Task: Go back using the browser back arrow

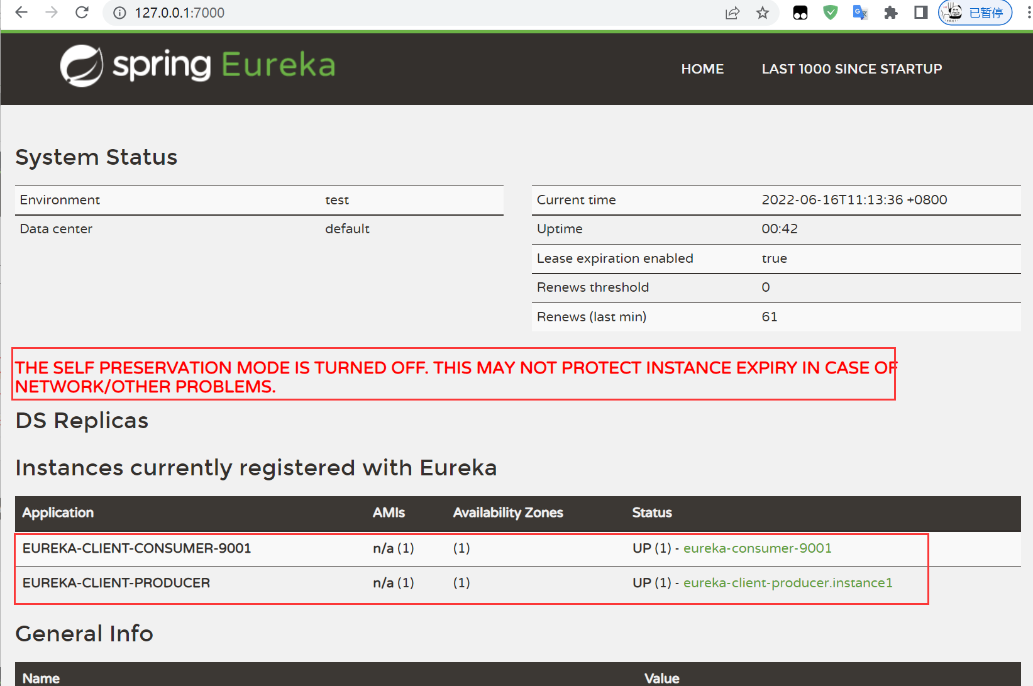Action: coord(21,13)
